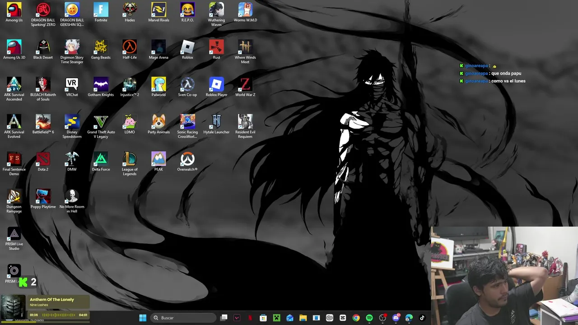Open BLEACH Rebirth of Souls shortcut
Viewport: 578px width, 325px height.
coord(43,89)
